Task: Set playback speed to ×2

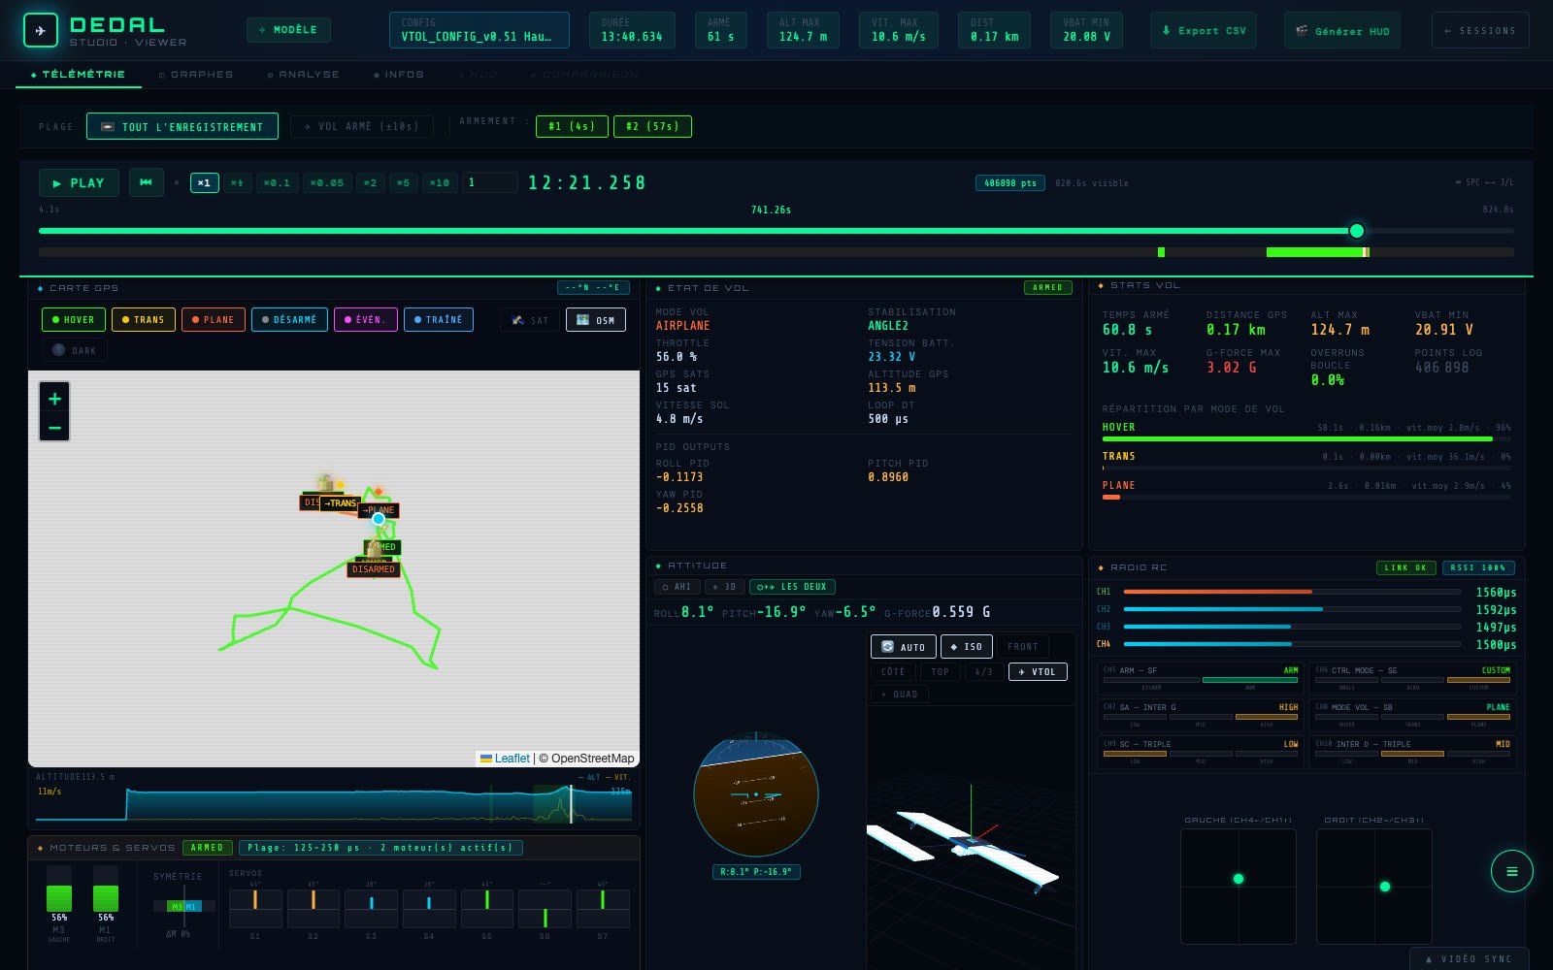Action: coord(370,182)
